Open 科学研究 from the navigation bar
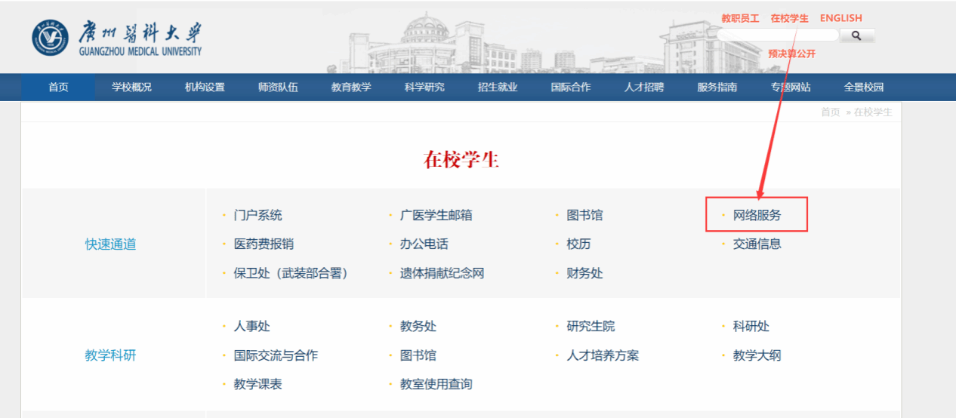The width and height of the screenshot is (956, 418). coord(424,87)
